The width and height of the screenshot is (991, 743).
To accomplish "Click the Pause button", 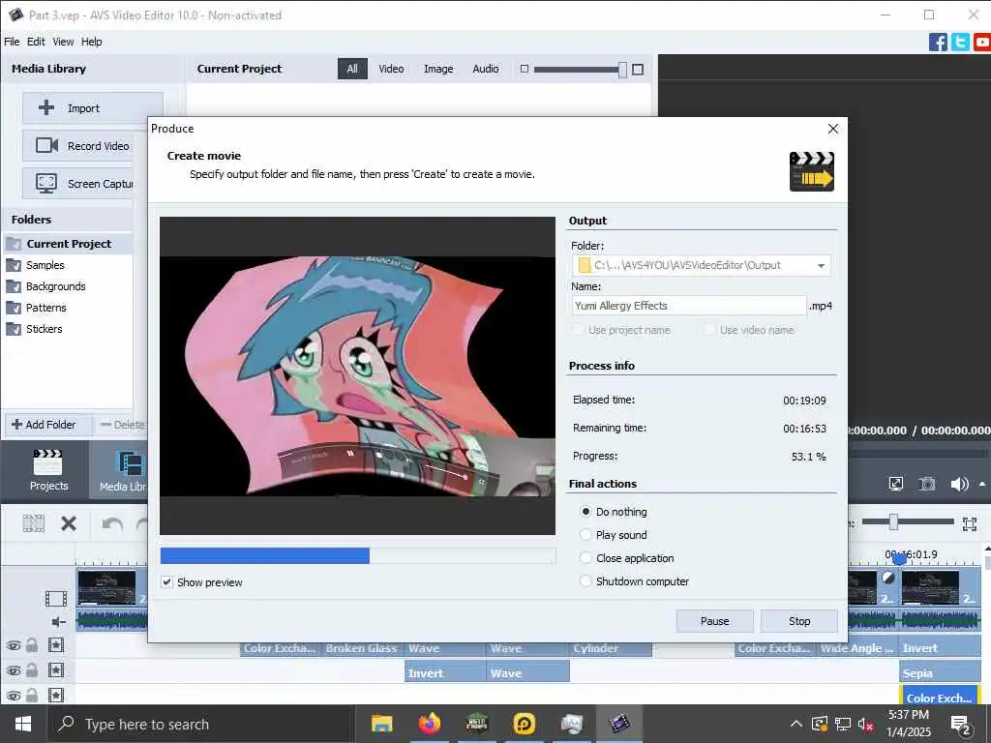I will [x=715, y=621].
